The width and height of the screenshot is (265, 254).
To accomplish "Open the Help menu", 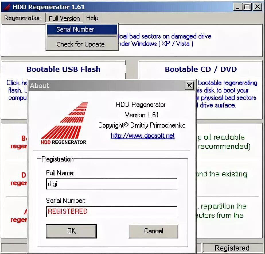I will (92, 18).
